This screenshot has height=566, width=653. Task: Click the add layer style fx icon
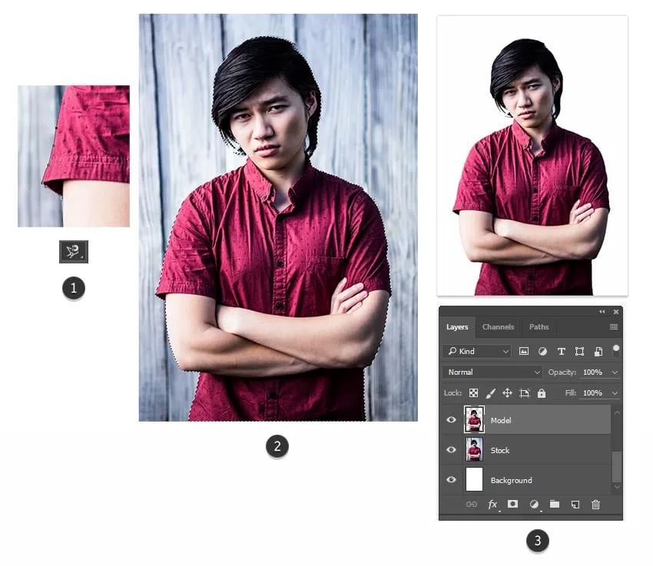tap(492, 505)
